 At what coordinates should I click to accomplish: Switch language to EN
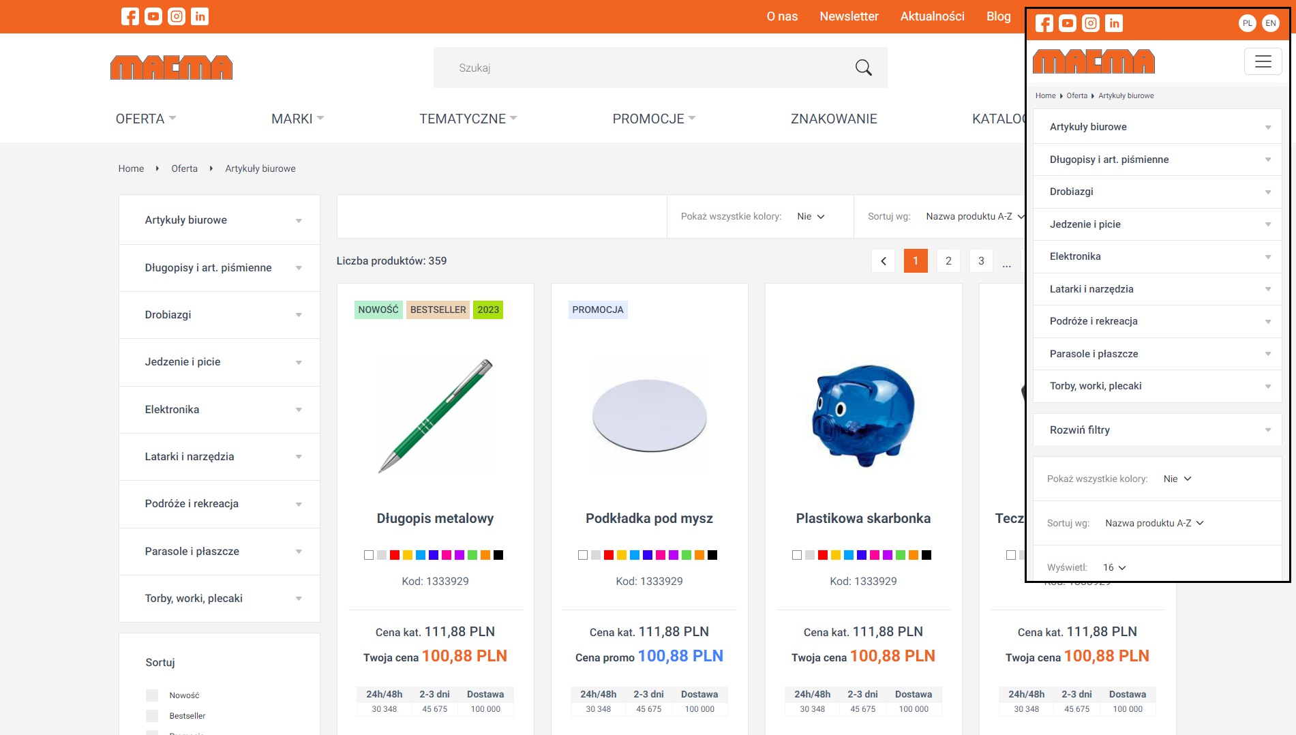pyautogui.click(x=1271, y=23)
